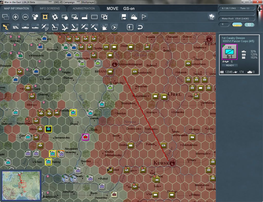Viewport: 263px width, 202px height.
Task: Click the waving flags icon at toolbar right
Action: click(x=212, y=17)
